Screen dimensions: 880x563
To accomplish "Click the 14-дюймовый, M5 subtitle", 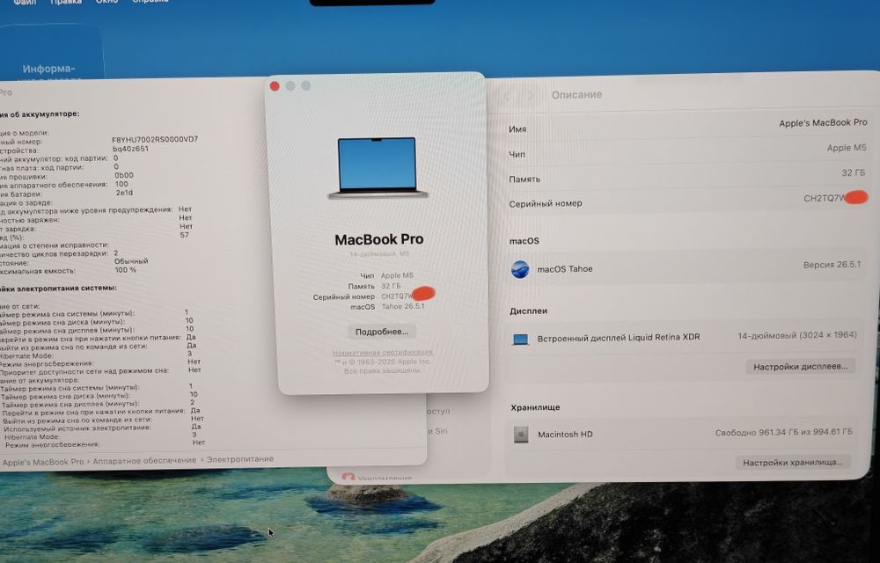I will pyautogui.click(x=379, y=254).
